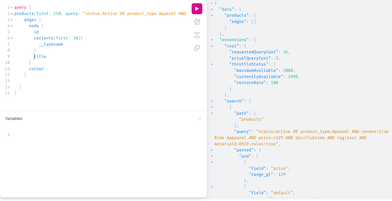Collapse the "throttleStatus" object in the response
The width and height of the screenshot is (392, 201).
[x=212, y=64]
